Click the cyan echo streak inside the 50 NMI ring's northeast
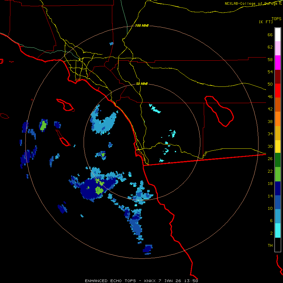The width and height of the screenshot is (283, 283). pyautogui.click(x=155, y=108)
